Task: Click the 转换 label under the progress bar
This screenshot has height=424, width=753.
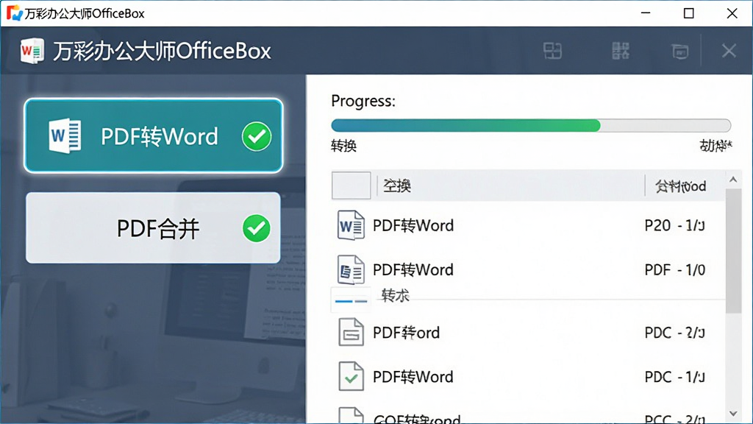Action: coord(344,146)
